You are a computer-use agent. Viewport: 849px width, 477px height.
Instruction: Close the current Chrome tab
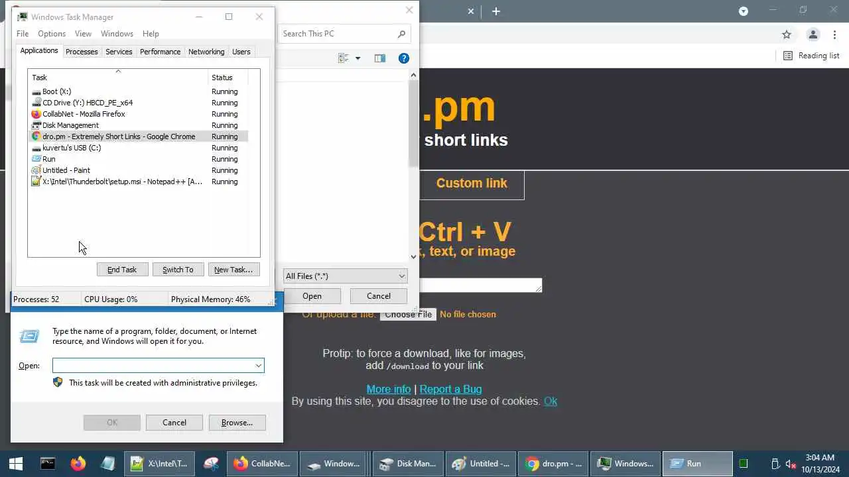point(471,11)
